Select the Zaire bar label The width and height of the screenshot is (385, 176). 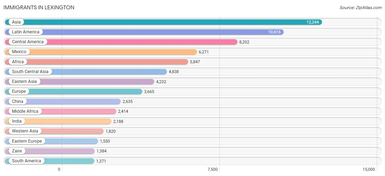pos(17,151)
